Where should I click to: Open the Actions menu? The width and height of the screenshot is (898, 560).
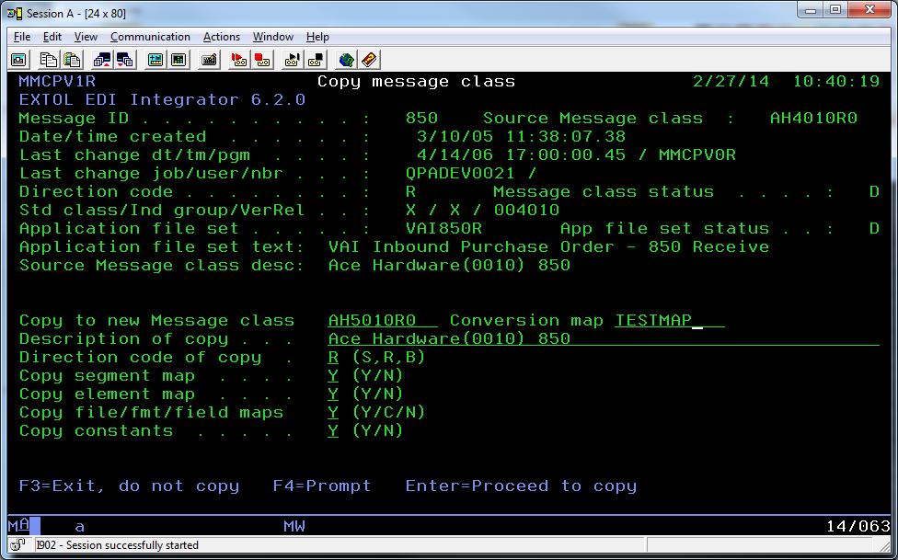[x=222, y=37]
